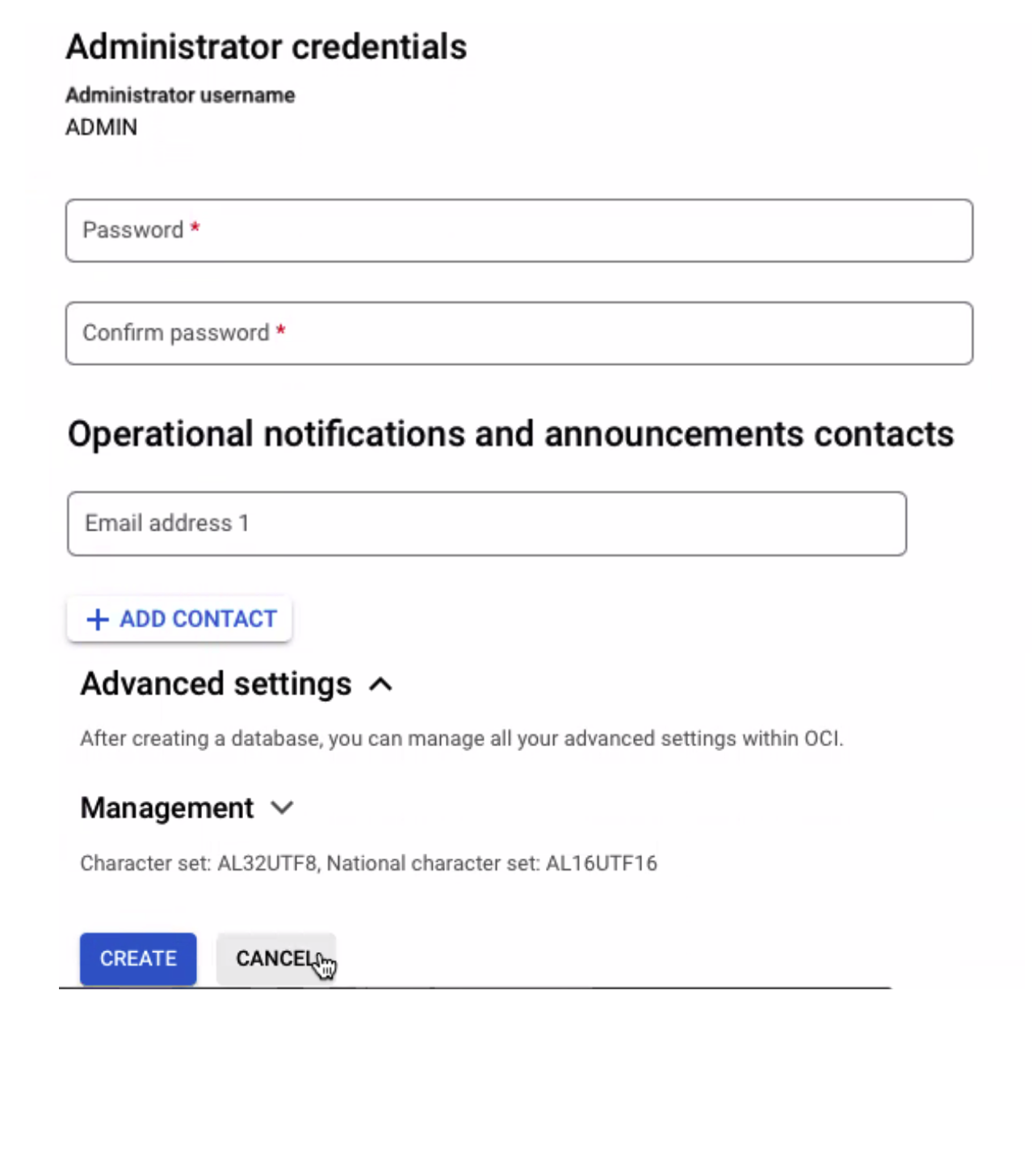Click the required asterisk beside Password
Viewport: 1032px width, 1150px height.
(194, 229)
